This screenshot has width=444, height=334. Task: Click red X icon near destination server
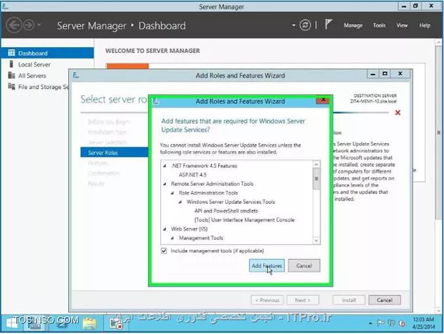tap(398, 112)
